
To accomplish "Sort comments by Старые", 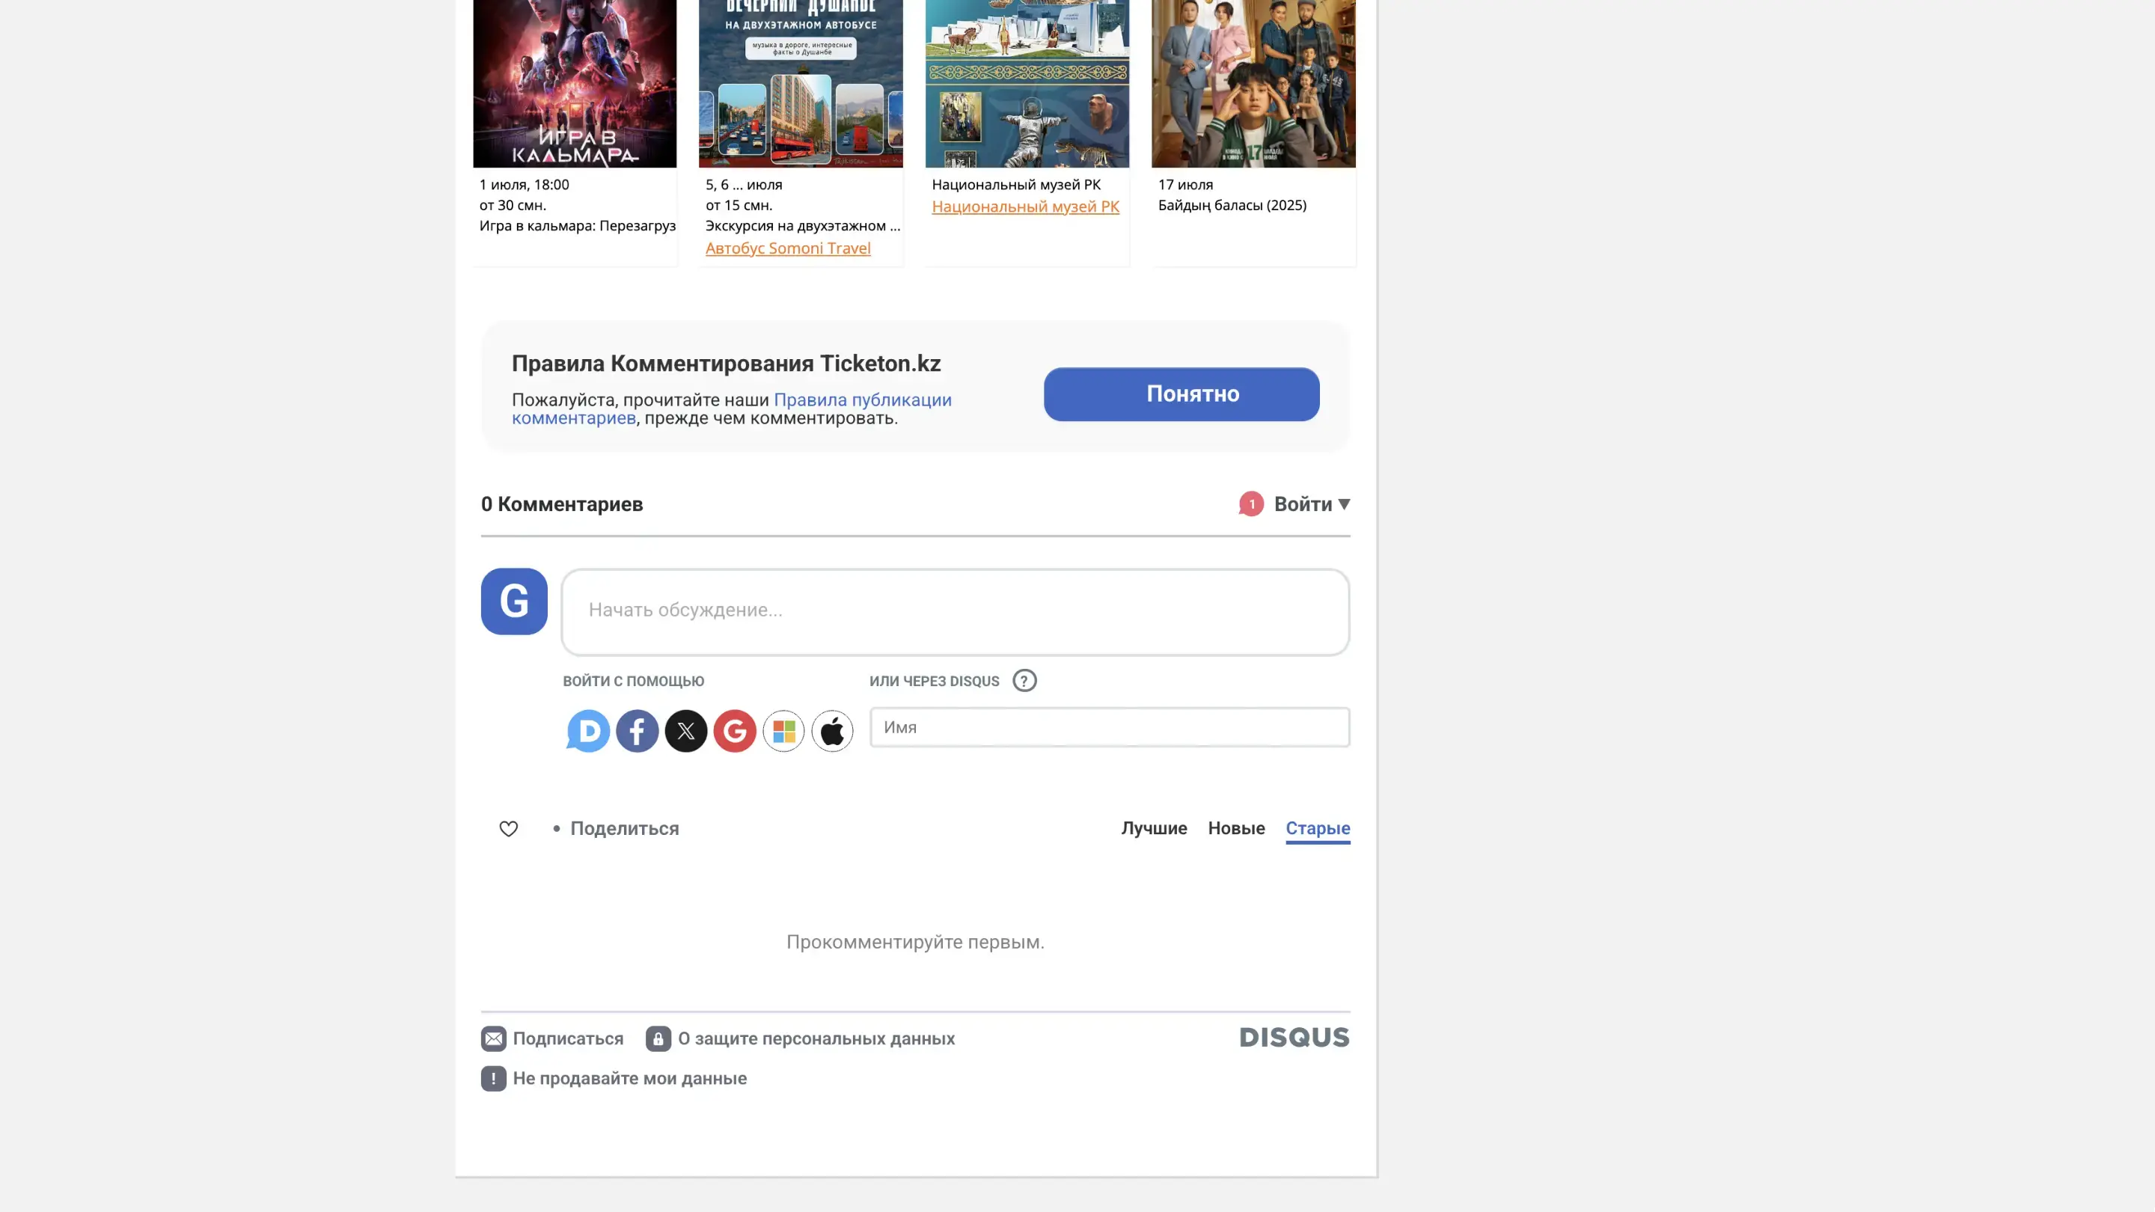I will click(x=1318, y=828).
